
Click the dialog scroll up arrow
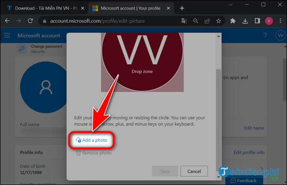click(218, 36)
